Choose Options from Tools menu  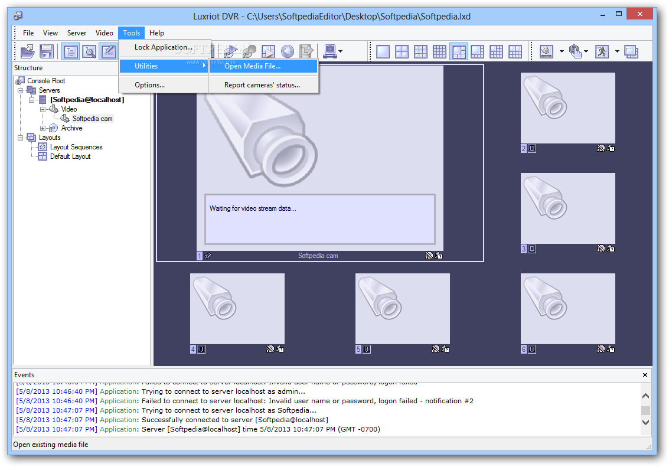(x=164, y=85)
